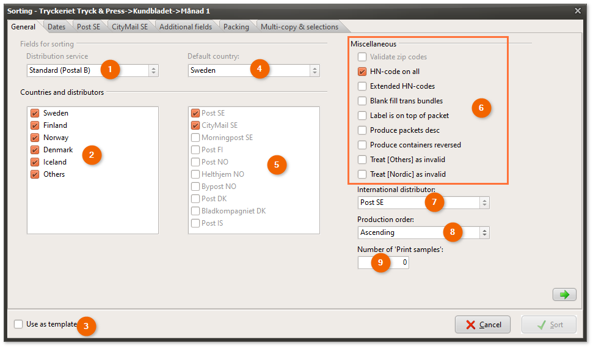Open the Distribution service dropdown

click(x=153, y=70)
